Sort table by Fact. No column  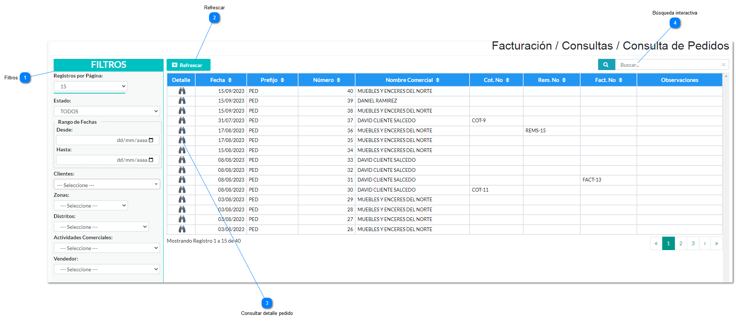609,80
